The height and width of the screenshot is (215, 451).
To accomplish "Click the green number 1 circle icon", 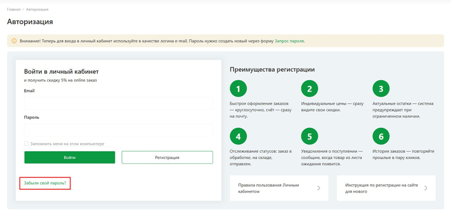I will [238, 89].
